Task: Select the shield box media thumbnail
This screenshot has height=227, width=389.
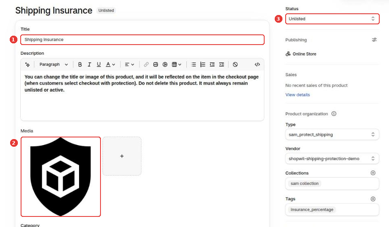Action: (61, 177)
